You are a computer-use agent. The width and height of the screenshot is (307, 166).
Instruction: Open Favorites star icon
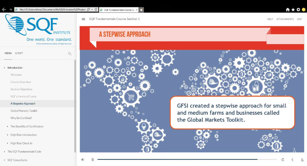pos(293,9)
